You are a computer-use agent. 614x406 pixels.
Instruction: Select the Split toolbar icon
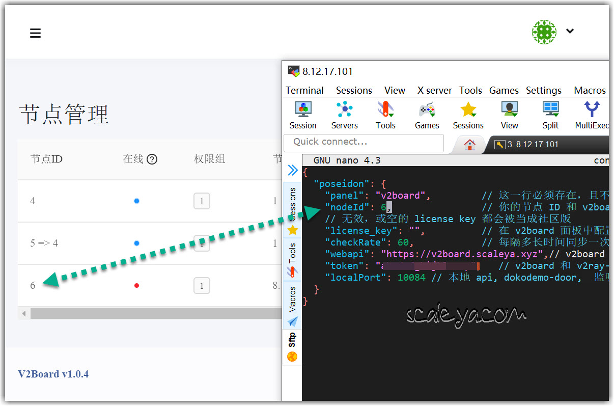point(550,115)
